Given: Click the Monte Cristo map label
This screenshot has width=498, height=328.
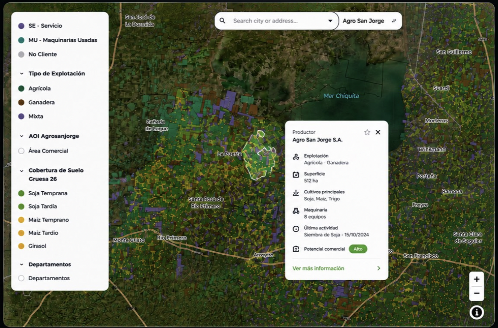Looking at the screenshot, I should pos(129,240).
